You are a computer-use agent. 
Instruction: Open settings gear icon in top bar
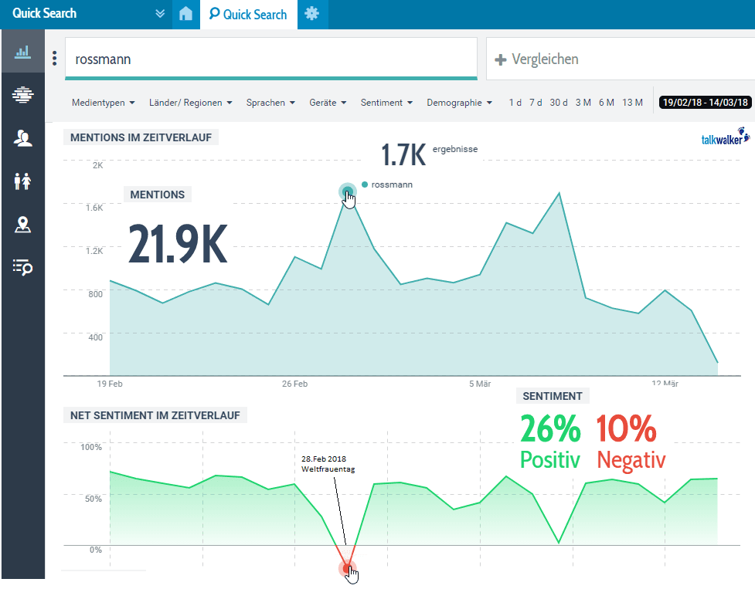pyautogui.click(x=311, y=14)
